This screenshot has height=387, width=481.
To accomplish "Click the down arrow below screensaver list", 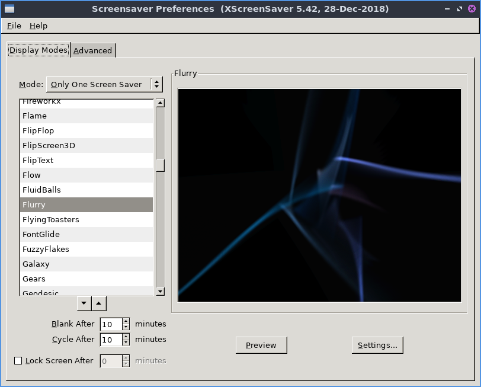I will point(84,303).
